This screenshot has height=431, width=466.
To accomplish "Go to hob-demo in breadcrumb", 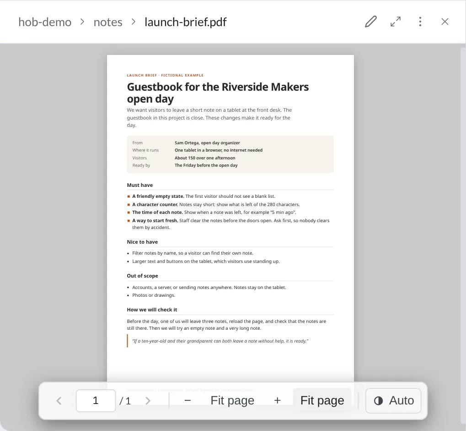I will pyautogui.click(x=45, y=22).
